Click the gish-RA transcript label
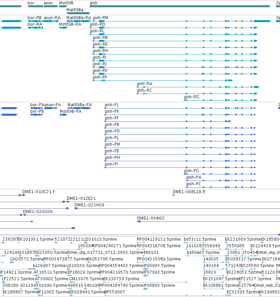280x297 pixels. pyautogui.click(x=145, y=83)
